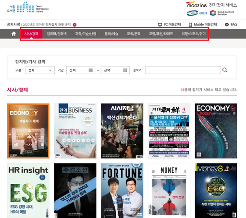Image resolution: width=246 pixels, height=218 pixels.
Task: Expand the 전체 category dropdown
Action: click(x=40, y=70)
